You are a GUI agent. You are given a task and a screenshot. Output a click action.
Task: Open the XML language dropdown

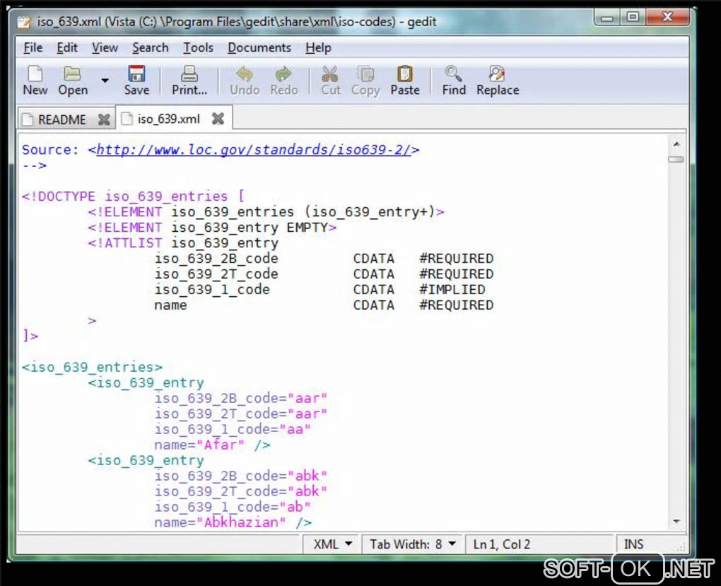pos(332,544)
